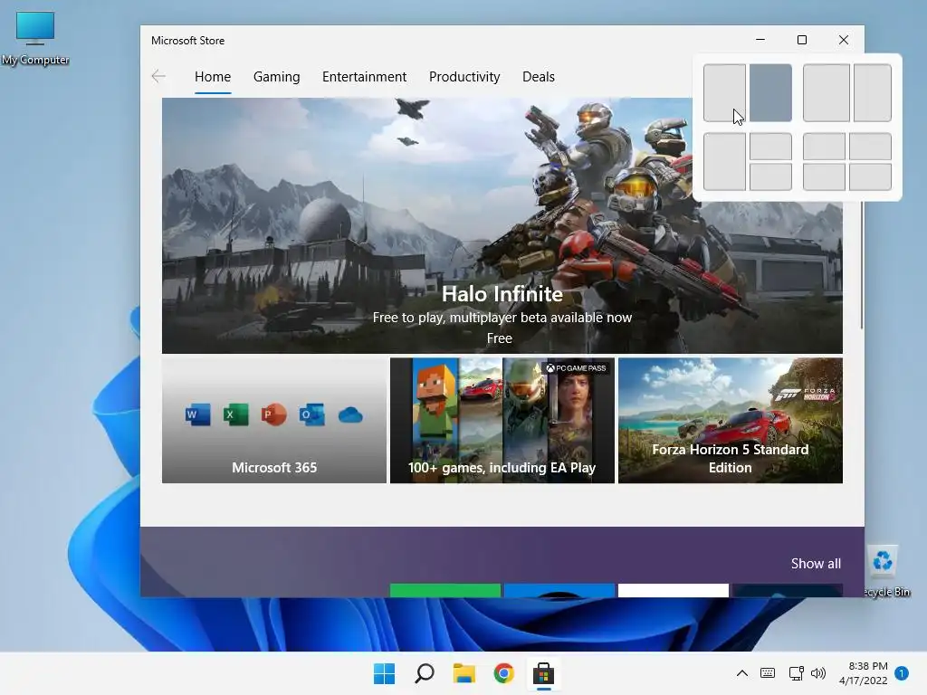Select the My Computer desktop icon
Image resolution: width=927 pixels, height=695 pixels.
pyautogui.click(x=35, y=38)
